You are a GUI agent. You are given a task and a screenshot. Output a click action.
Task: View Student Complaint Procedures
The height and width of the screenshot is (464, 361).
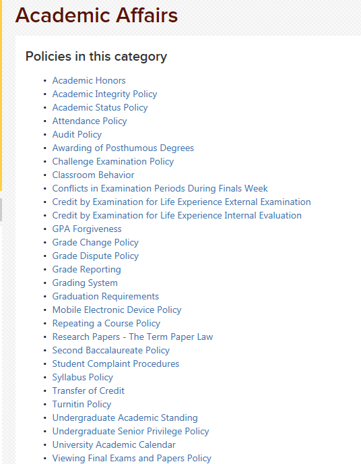(116, 364)
